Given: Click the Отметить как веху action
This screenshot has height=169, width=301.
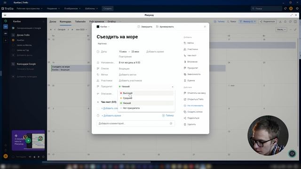Looking at the screenshot, I should (x=195, y=93).
